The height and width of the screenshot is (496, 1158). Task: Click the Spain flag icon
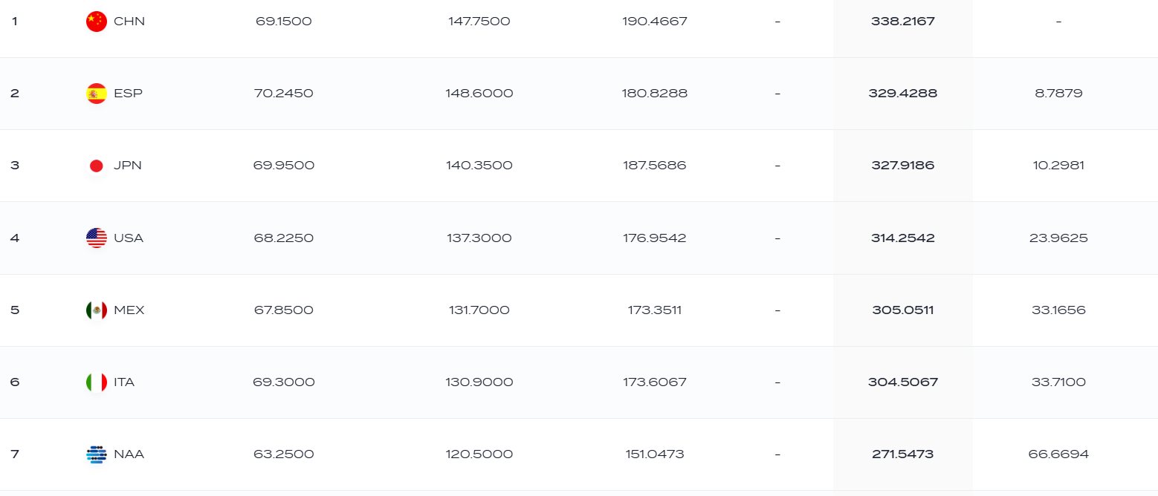coord(97,94)
